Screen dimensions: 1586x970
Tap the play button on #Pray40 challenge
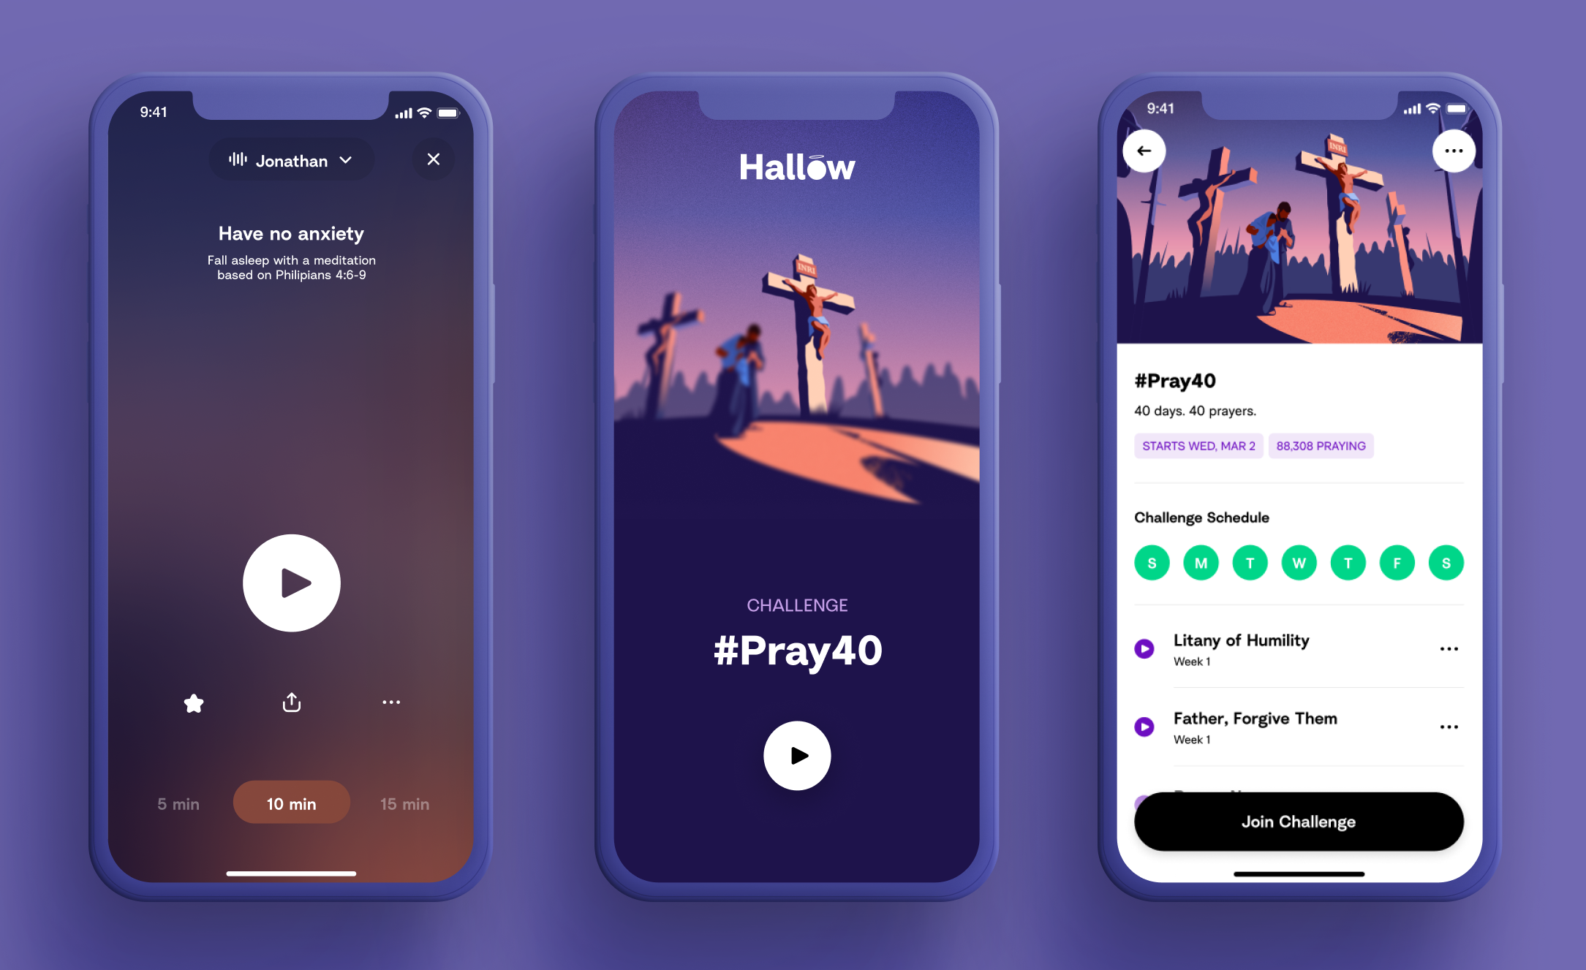pyautogui.click(x=793, y=756)
